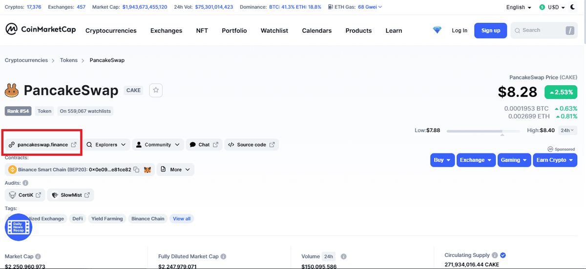
Task: Click the search slash shortcut icon
Action: tap(569, 30)
